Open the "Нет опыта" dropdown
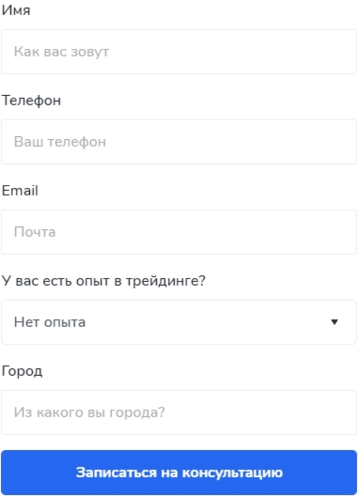The height and width of the screenshot is (497, 358). [x=179, y=322]
